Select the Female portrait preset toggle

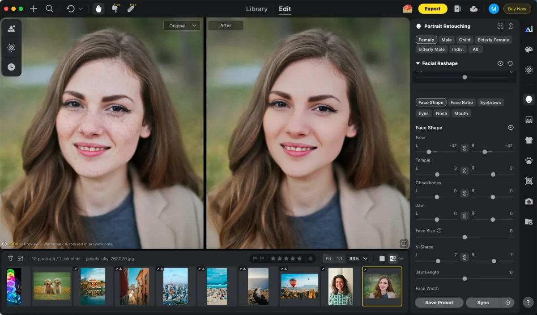click(426, 40)
